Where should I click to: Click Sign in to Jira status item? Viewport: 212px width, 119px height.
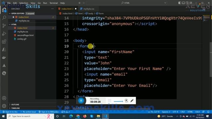10,112
